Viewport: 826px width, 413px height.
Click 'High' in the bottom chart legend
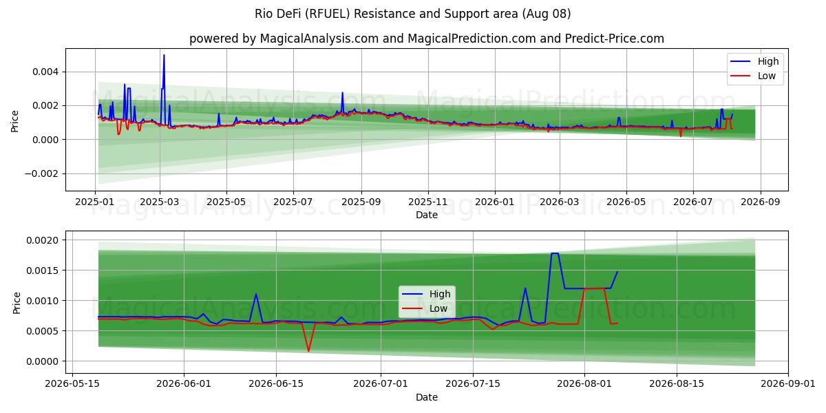point(440,294)
